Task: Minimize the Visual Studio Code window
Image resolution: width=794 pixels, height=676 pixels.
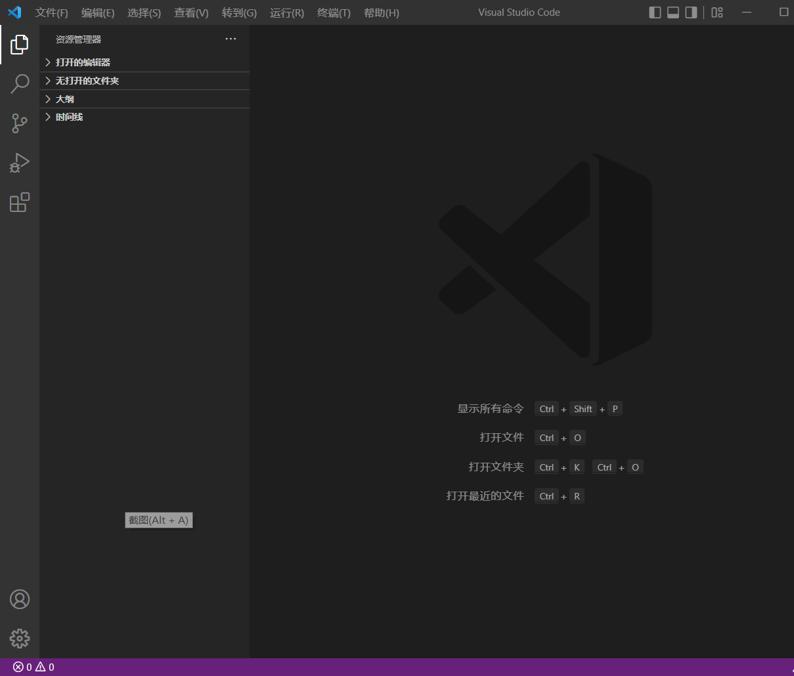Action: [x=747, y=12]
